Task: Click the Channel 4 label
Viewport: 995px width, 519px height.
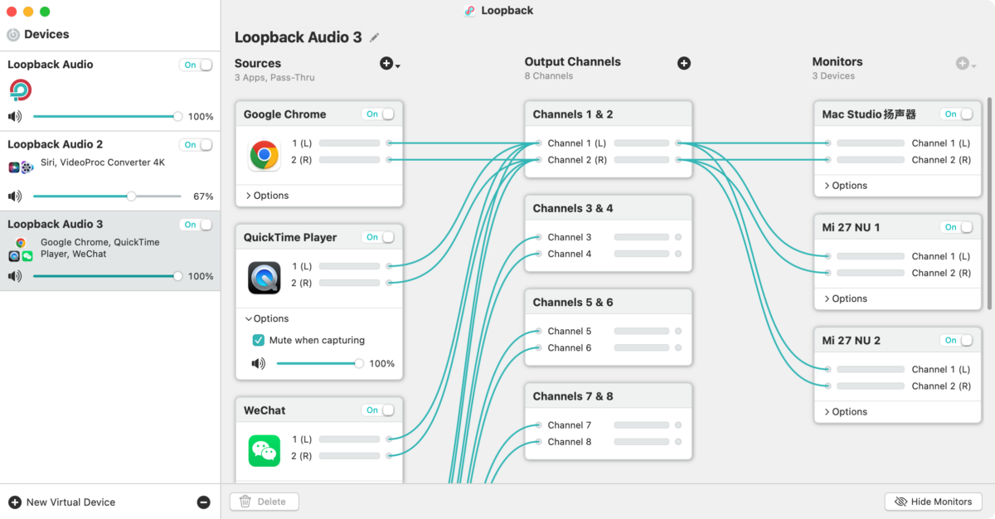Action: 570,254
